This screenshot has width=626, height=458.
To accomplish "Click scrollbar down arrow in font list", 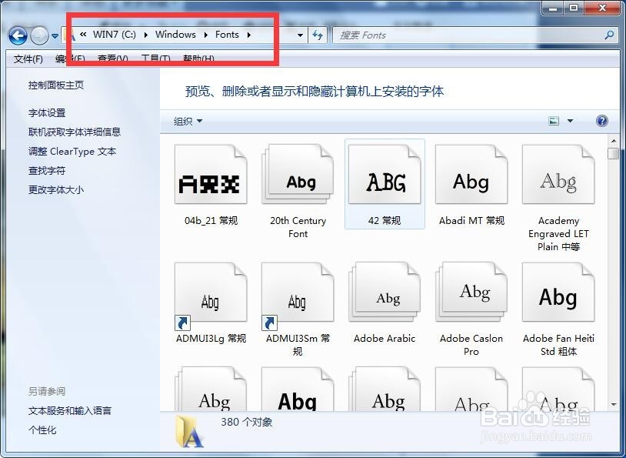I will pyautogui.click(x=614, y=405).
